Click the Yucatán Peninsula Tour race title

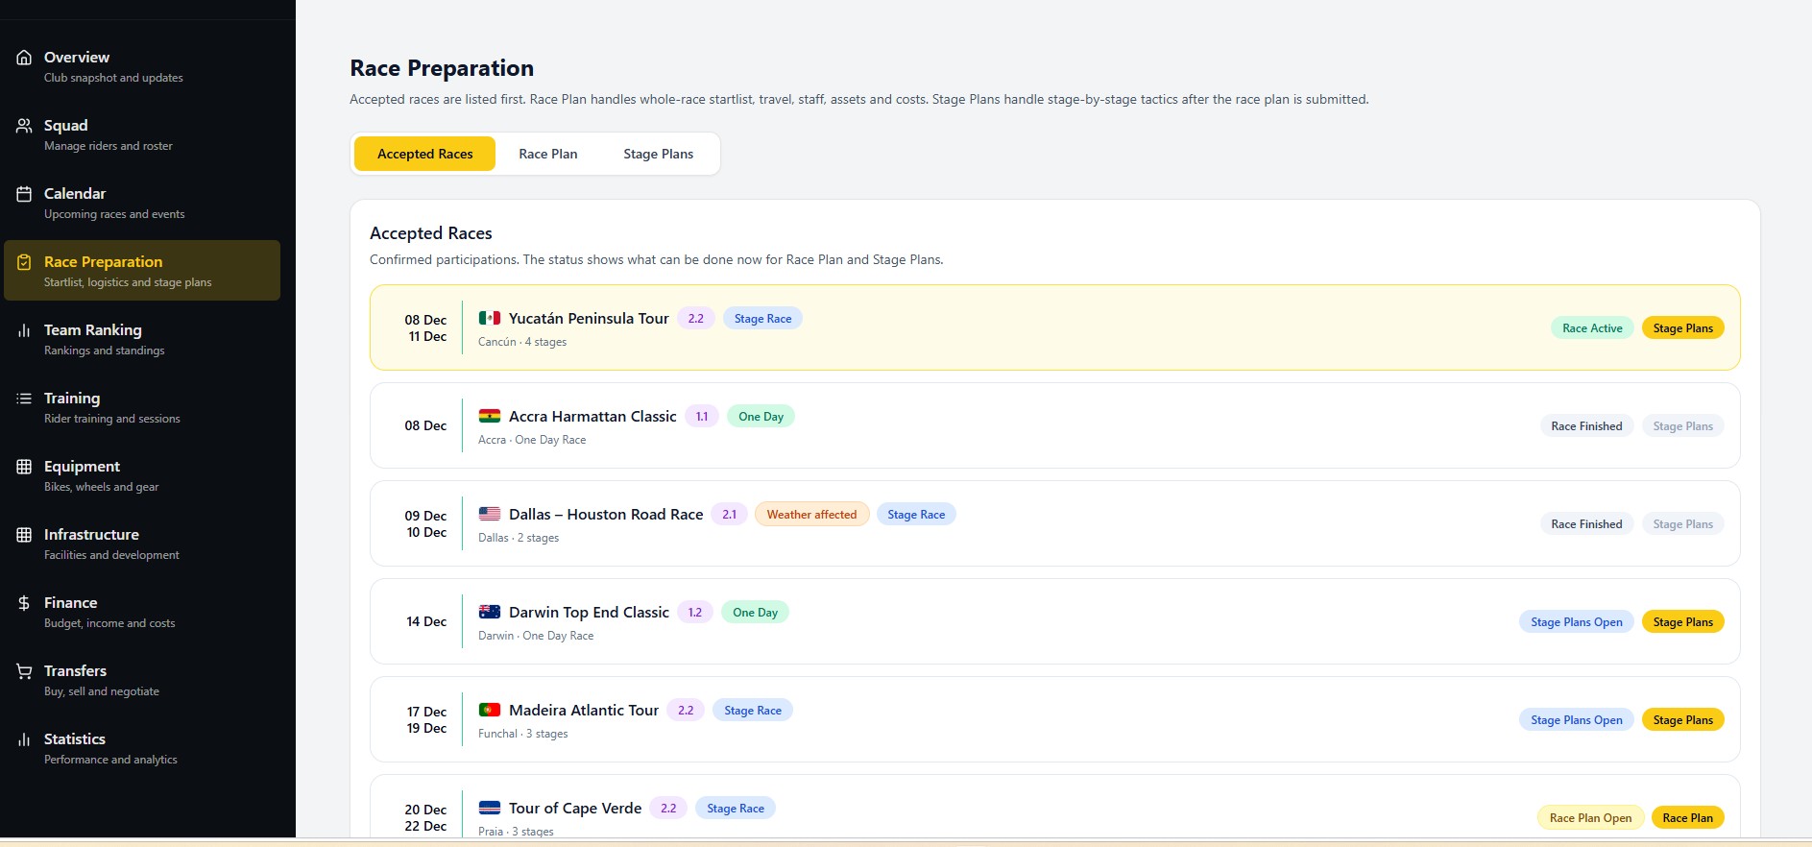[589, 319]
